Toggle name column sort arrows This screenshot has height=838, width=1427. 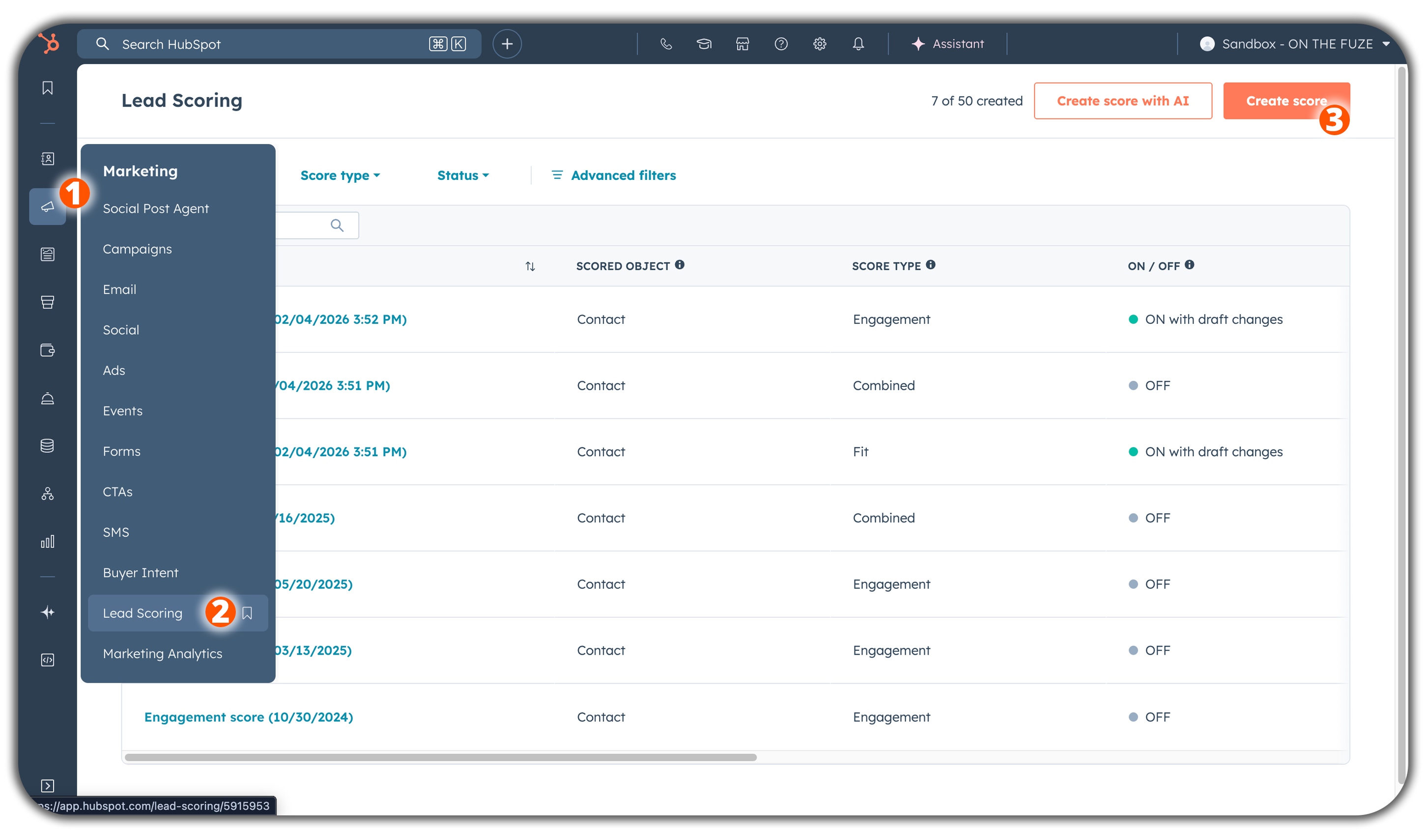pos(530,266)
